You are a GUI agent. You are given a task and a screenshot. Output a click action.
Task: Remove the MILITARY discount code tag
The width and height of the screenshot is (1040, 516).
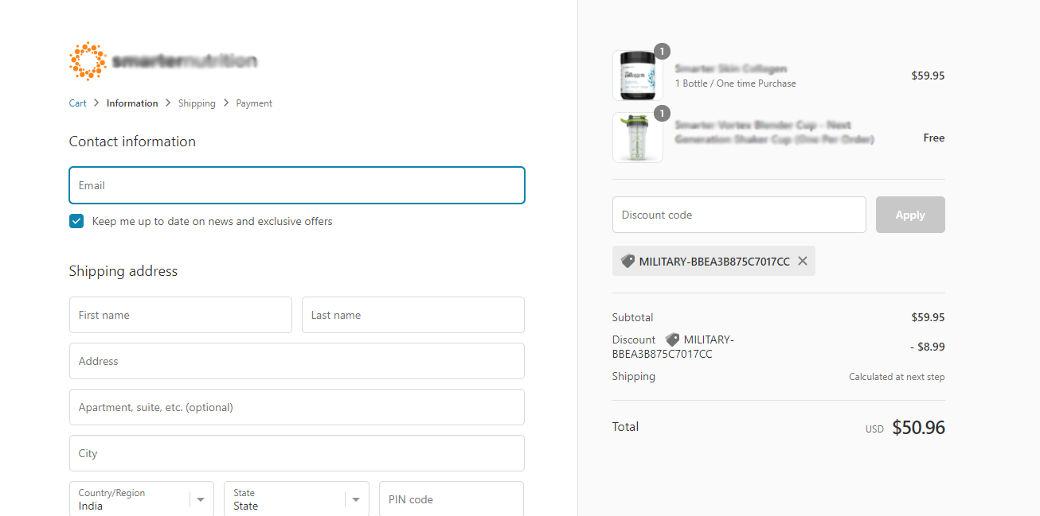click(x=802, y=261)
